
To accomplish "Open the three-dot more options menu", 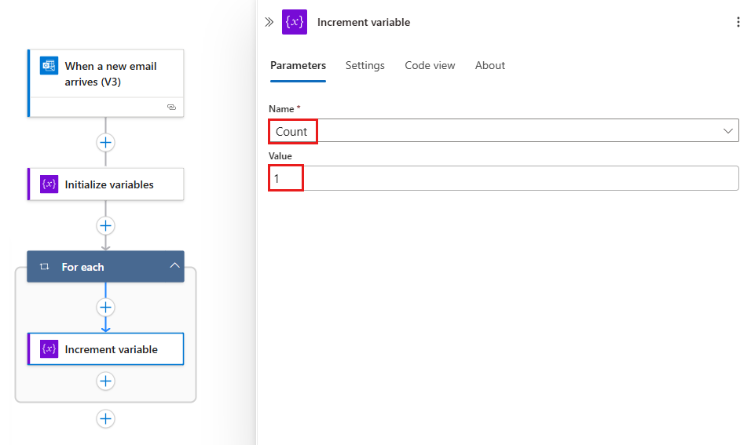I will [738, 22].
